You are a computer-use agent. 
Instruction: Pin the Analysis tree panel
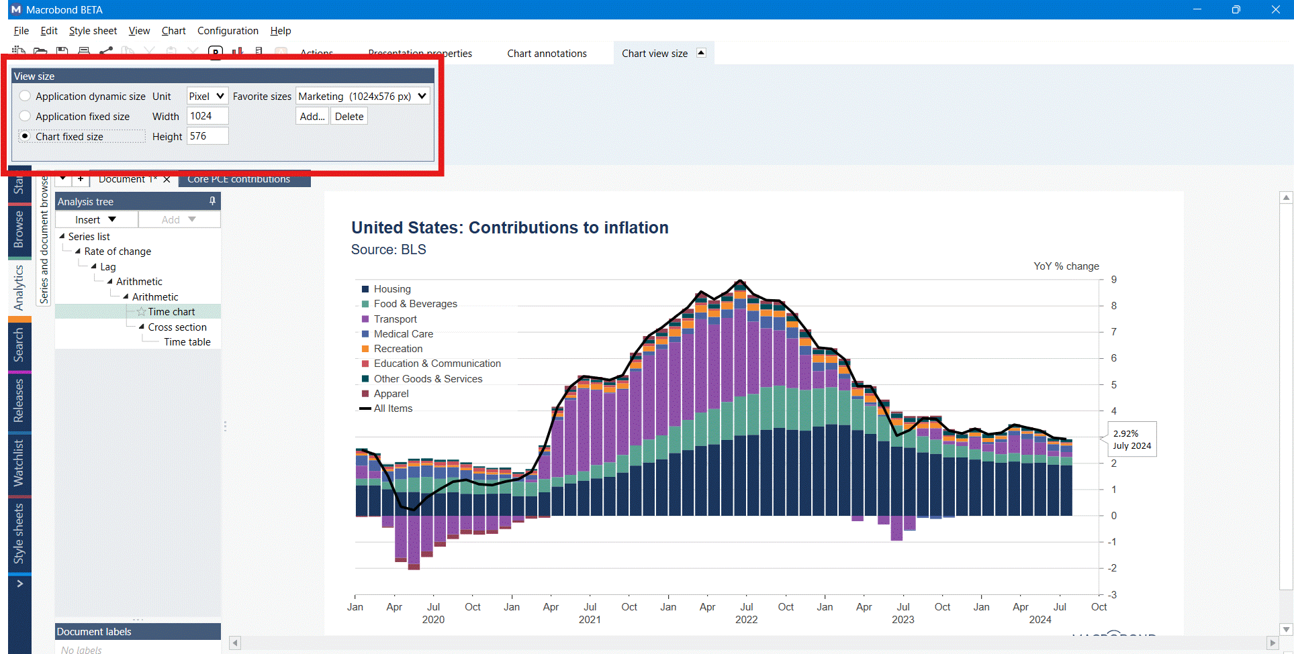pyautogui.click(x=212, y=201)
